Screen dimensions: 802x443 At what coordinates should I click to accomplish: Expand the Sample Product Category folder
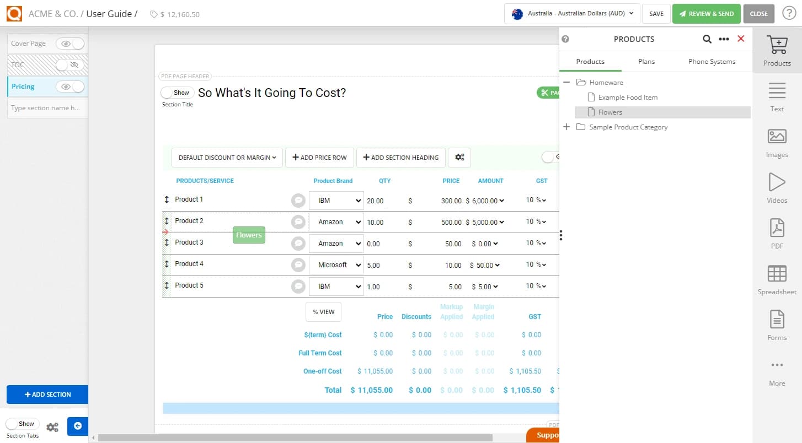(566, 127)
